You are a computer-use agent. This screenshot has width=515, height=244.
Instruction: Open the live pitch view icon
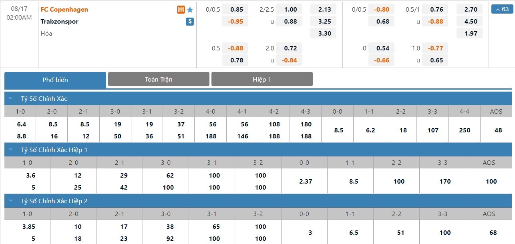click(181, 10)
